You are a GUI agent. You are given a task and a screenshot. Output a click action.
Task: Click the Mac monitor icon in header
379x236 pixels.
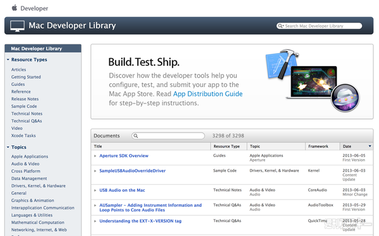[17, 26]
